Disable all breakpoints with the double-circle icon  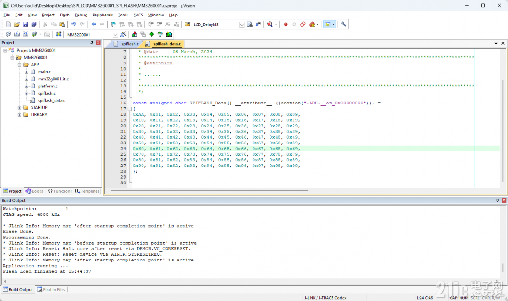[302, 24]
